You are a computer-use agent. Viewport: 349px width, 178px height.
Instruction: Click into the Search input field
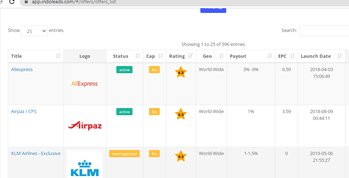(324, 31)
